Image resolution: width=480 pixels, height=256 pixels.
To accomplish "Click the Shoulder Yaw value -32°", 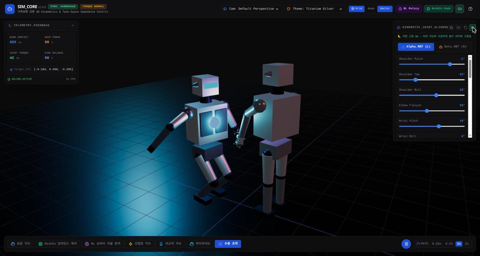I will [x=461, y=74].
